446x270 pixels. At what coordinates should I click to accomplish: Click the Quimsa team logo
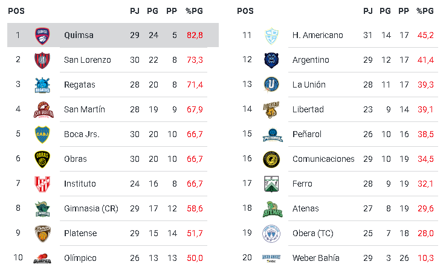point(42,35)
